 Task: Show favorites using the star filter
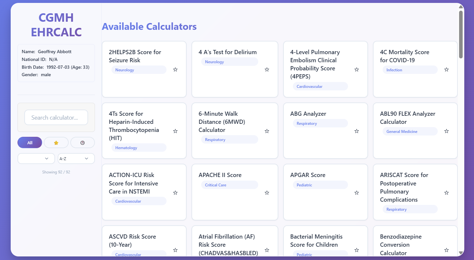[x=56, y=143]
